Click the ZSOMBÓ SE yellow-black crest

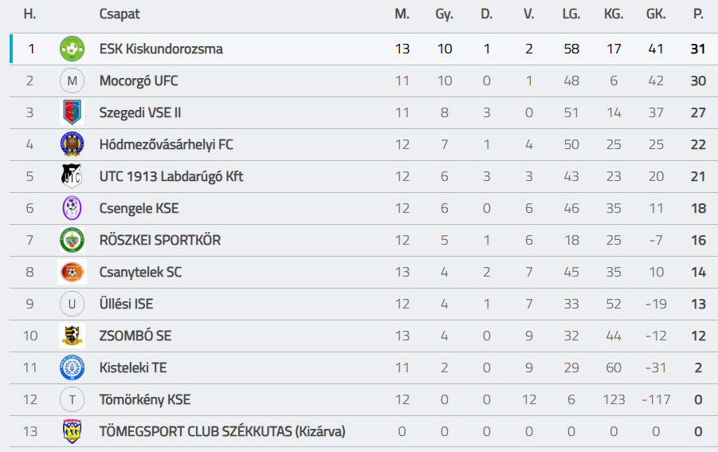coord(72,336)
